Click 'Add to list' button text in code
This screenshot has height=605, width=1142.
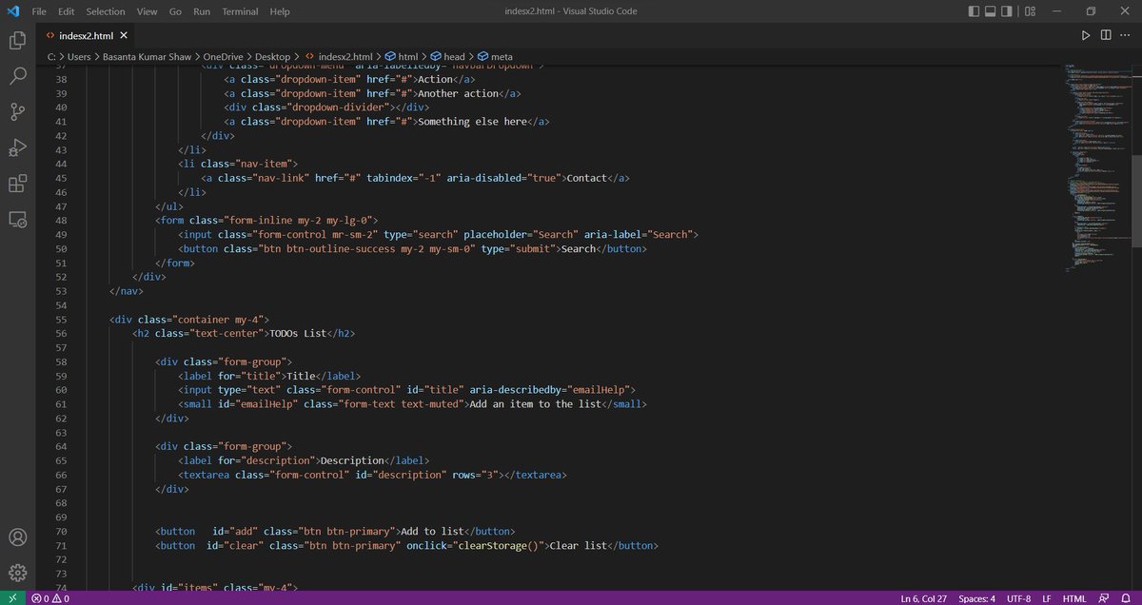(432, 530)
